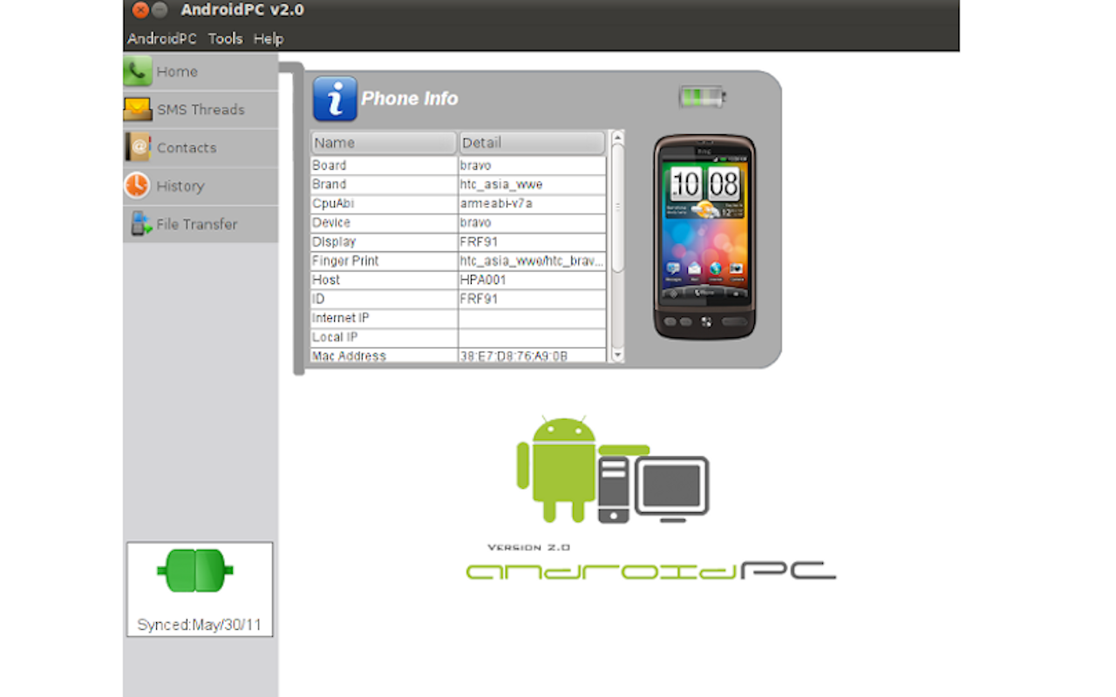The height and width of the screenshot is (697, 1116).
Task: Select the CpuAbi row name cell
Action: point(384,204)
